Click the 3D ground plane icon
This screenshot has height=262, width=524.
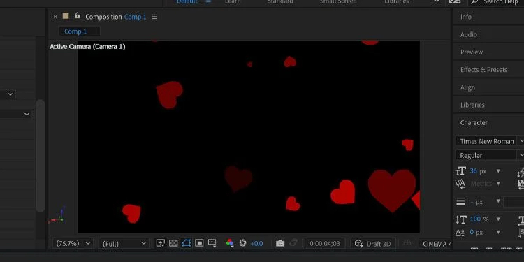pos(407,243)
